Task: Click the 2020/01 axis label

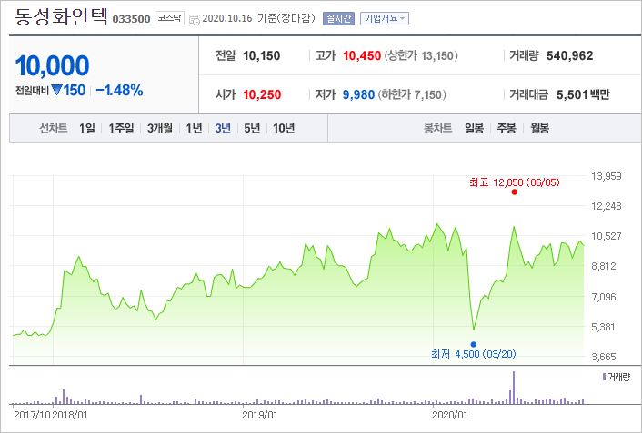Action: tap(449, 415)
